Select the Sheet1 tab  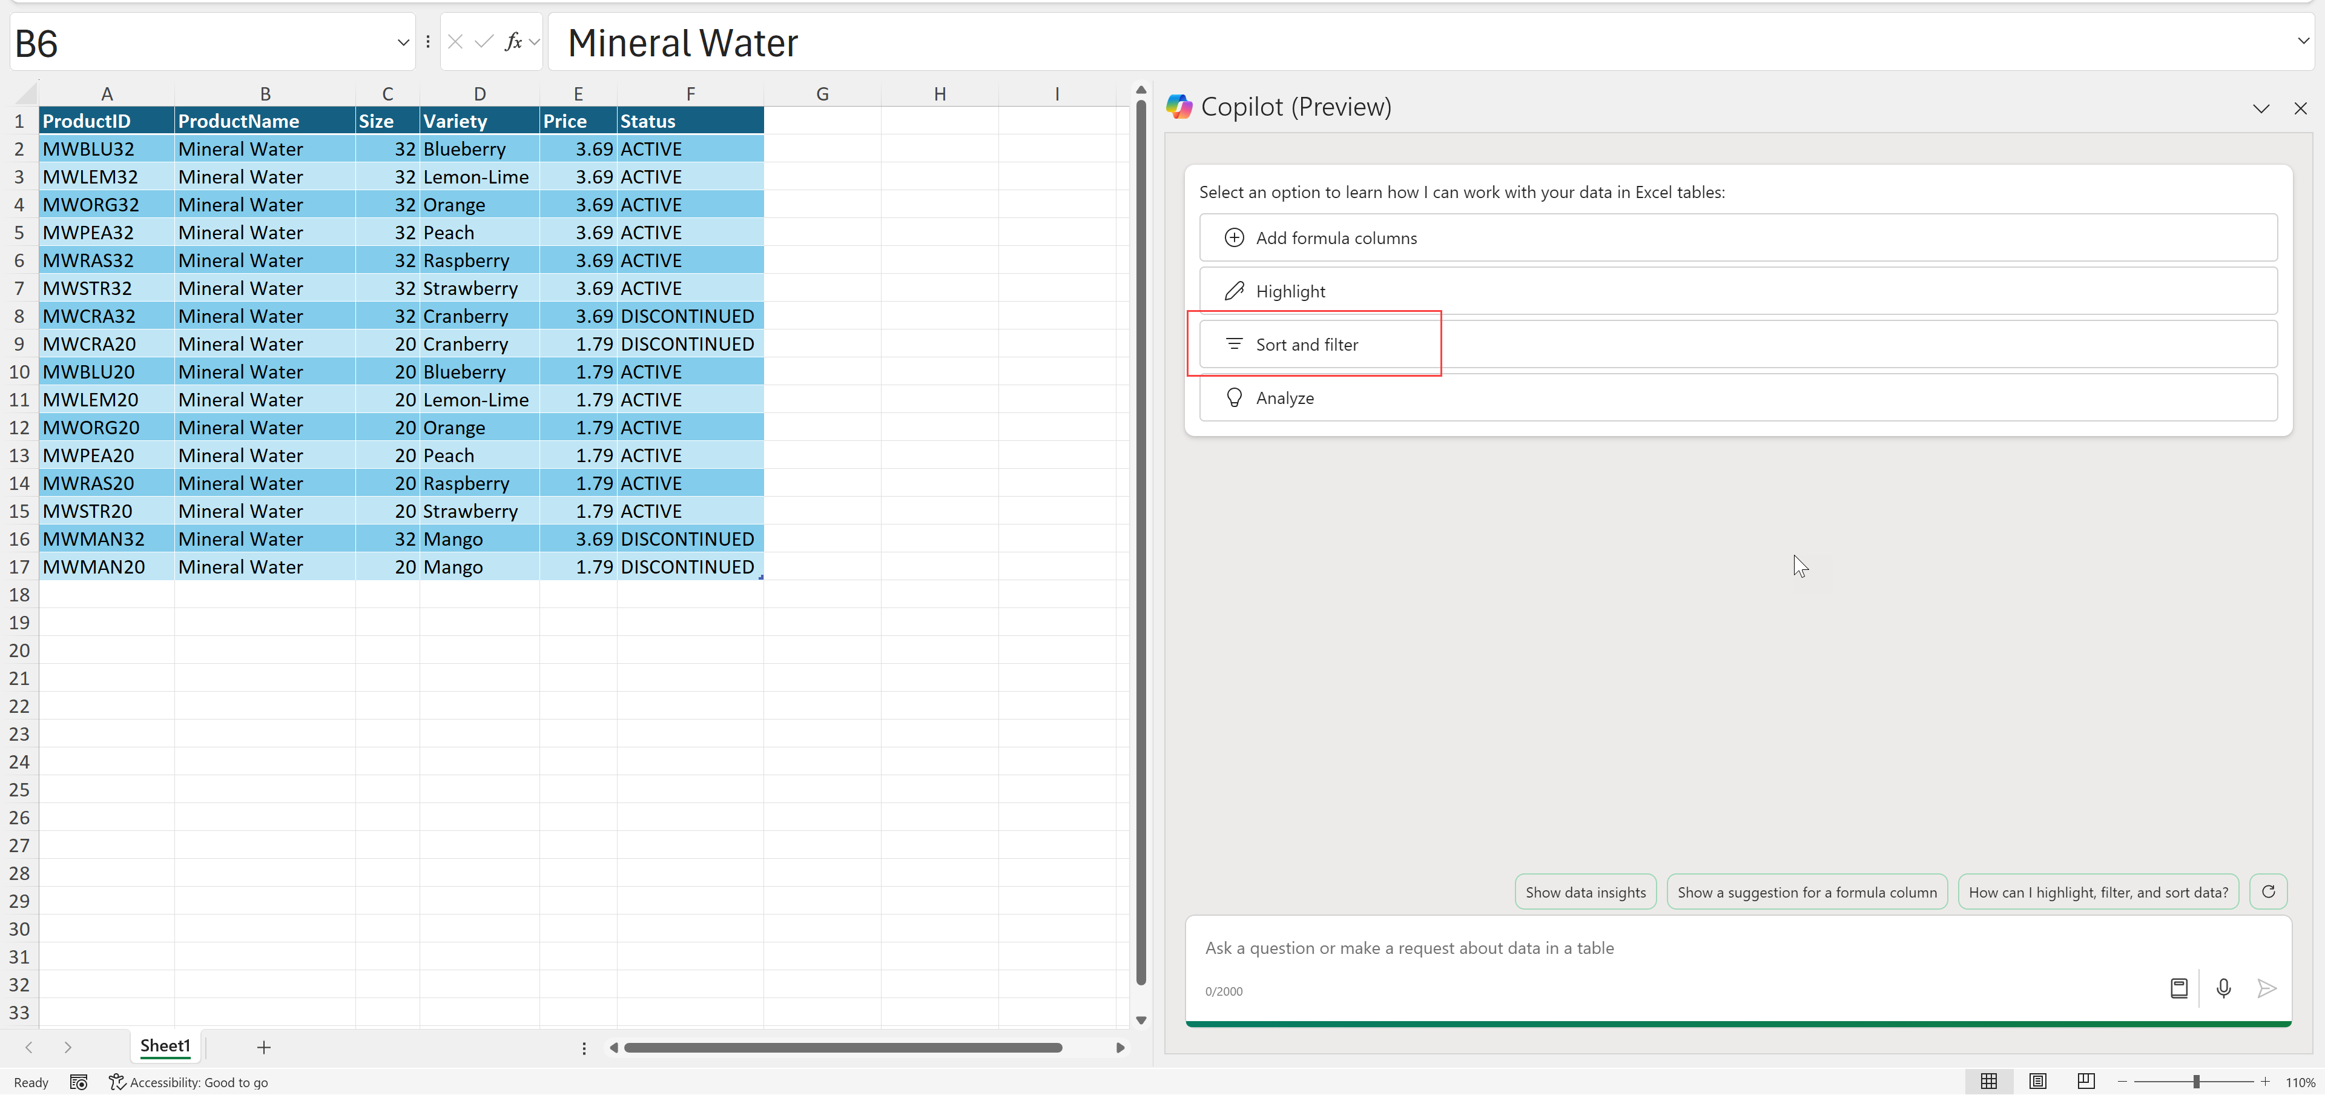tap(165, 1045)
